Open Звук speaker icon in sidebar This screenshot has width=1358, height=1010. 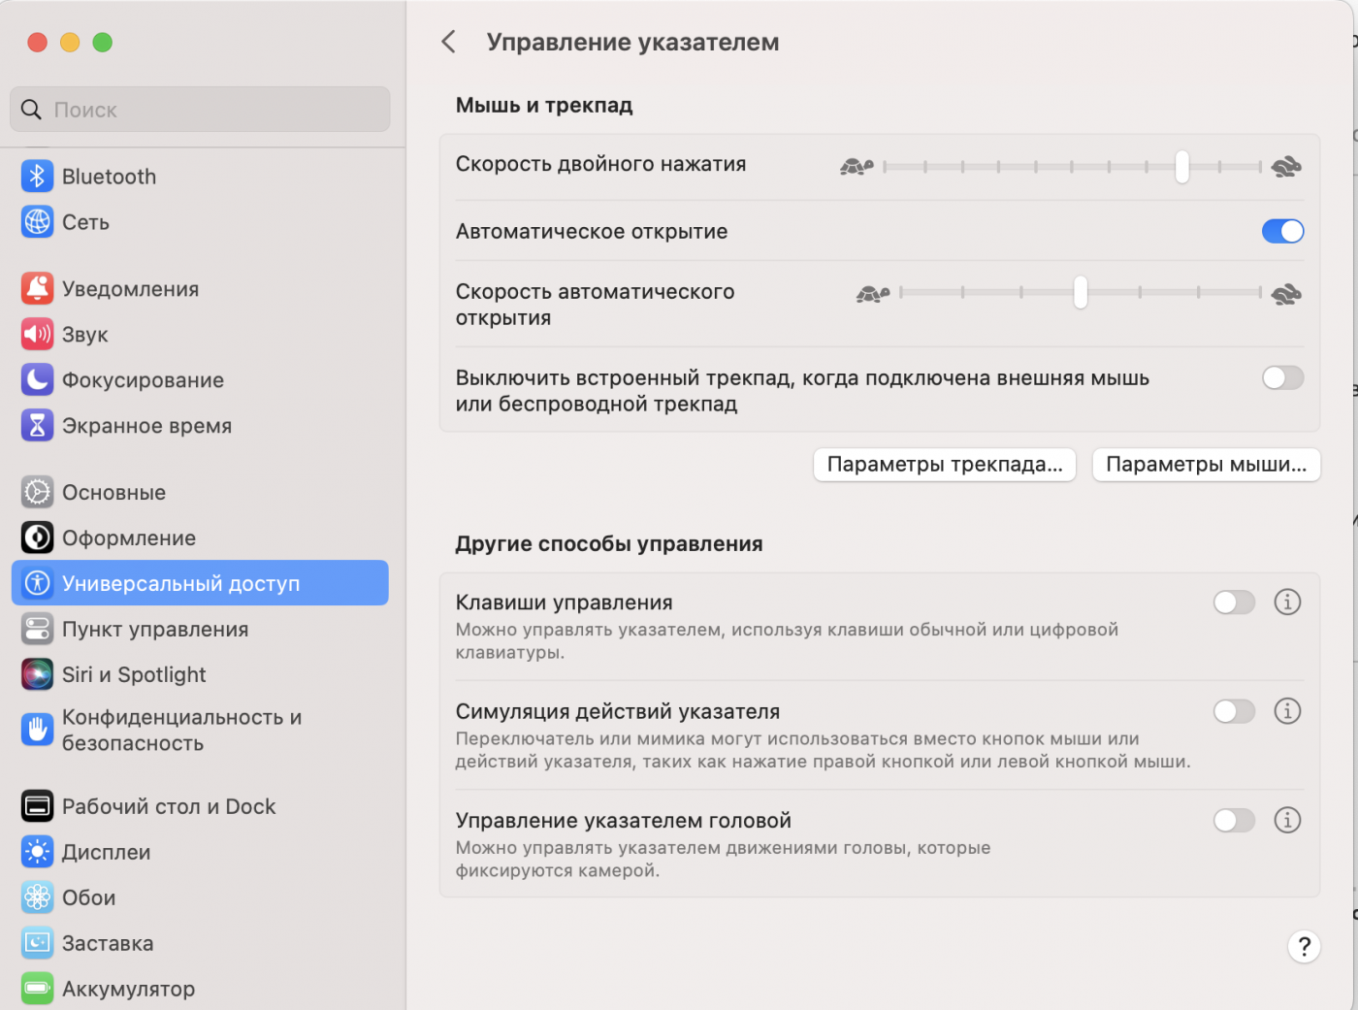coord(37,335)
